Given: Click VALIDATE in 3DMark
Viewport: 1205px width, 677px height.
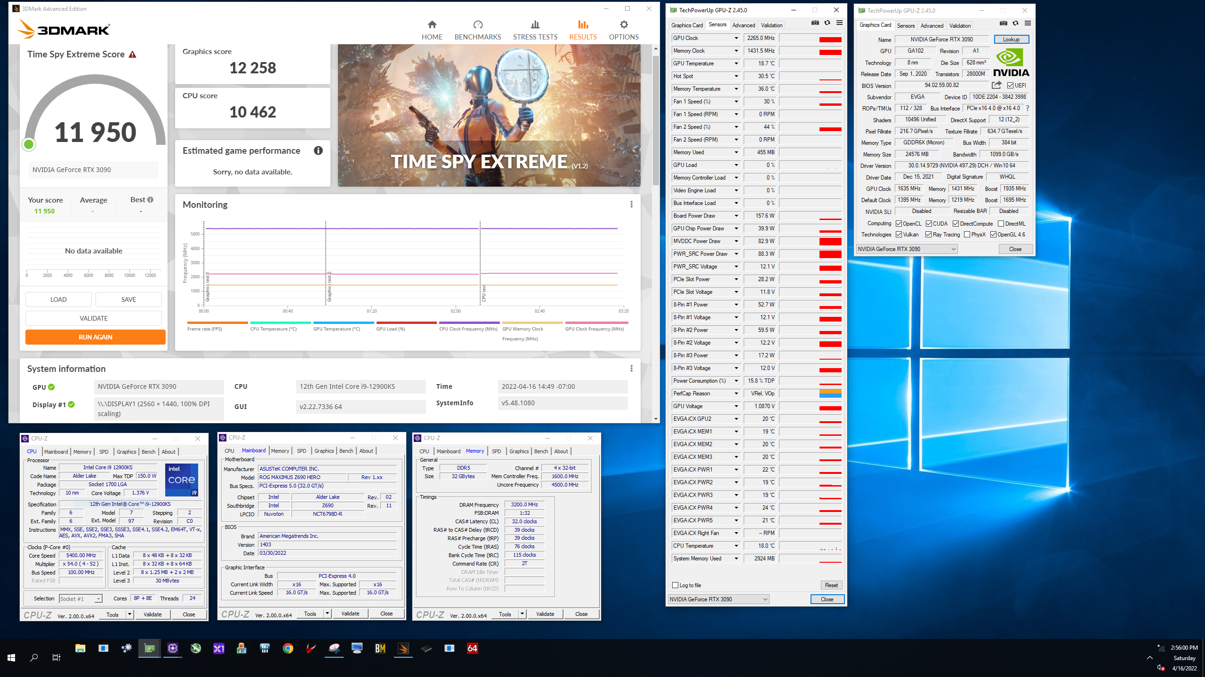Looking at the screenshot, I should coord(94,318).
